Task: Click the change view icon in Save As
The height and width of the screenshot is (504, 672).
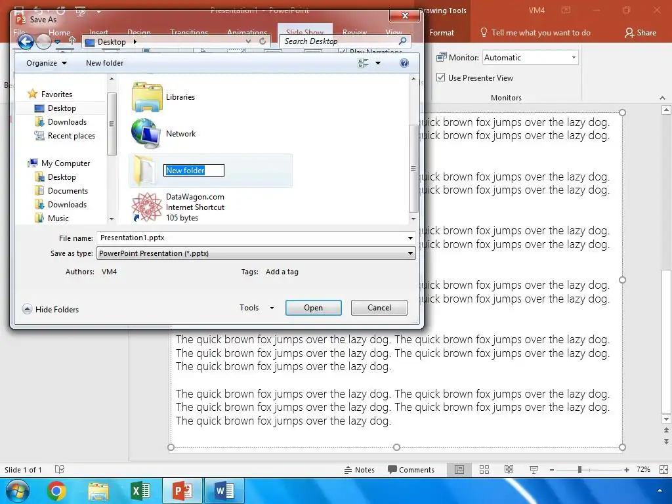Action: coord(363,63)
